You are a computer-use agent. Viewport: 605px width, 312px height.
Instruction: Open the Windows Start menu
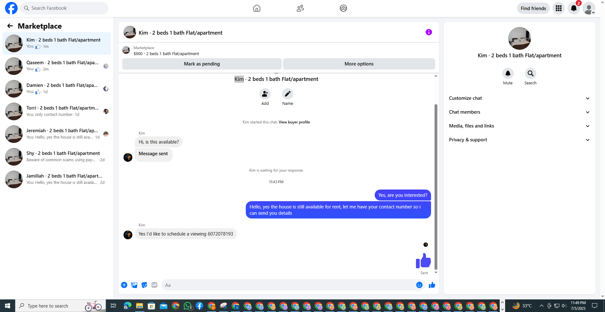(x=8, y=306)
